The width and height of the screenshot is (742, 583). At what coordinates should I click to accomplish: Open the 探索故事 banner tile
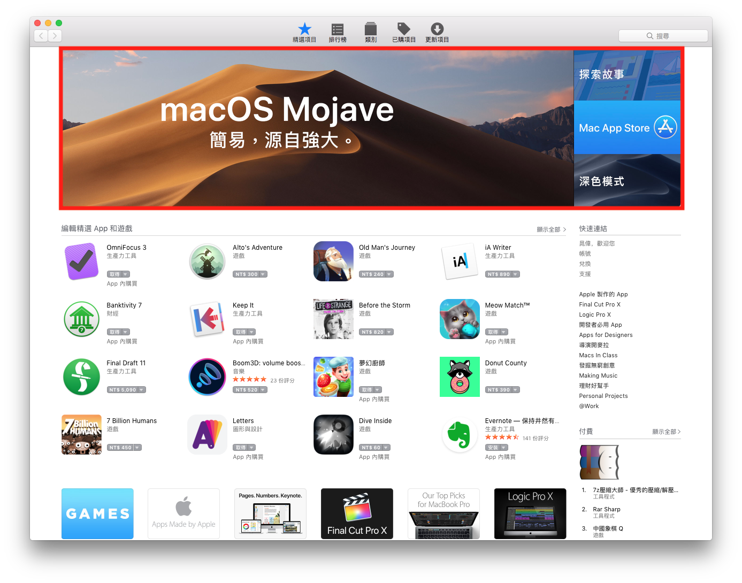click(x=627, y=75)
